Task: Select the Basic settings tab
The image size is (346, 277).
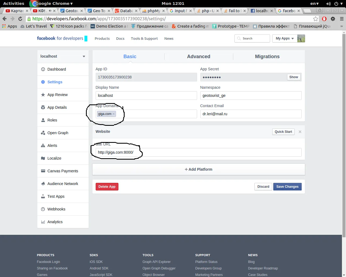Action: click(x=130, y=57)
